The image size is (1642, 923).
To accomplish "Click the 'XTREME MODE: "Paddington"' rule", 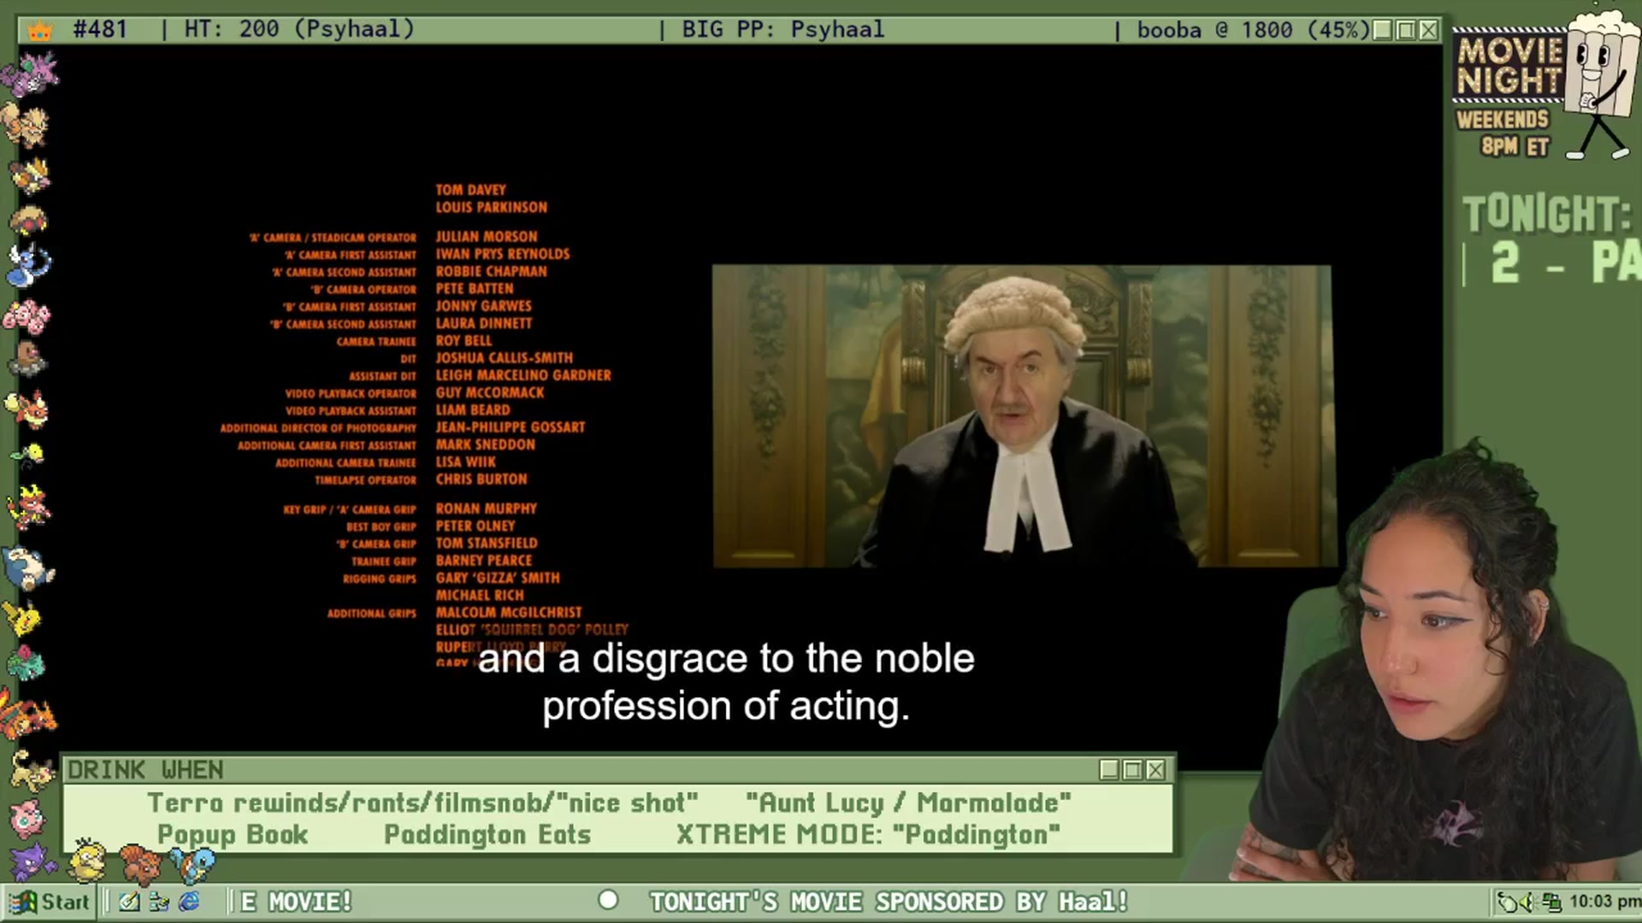I will coord(868,834).
